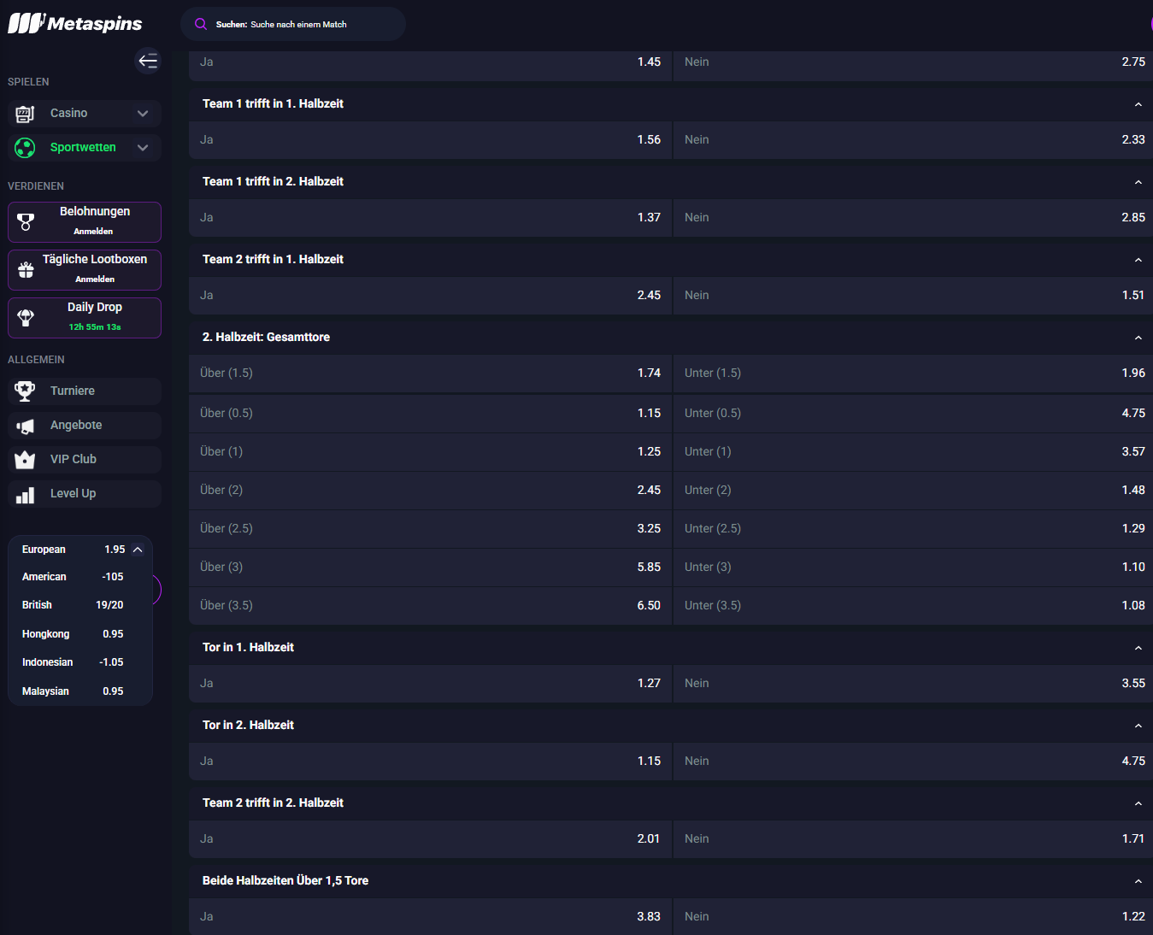The height and width of the screenshot is (935, 1153).
Task: Click the Sportwetten soccer ball icon
Action: click(x=26, y=148)
